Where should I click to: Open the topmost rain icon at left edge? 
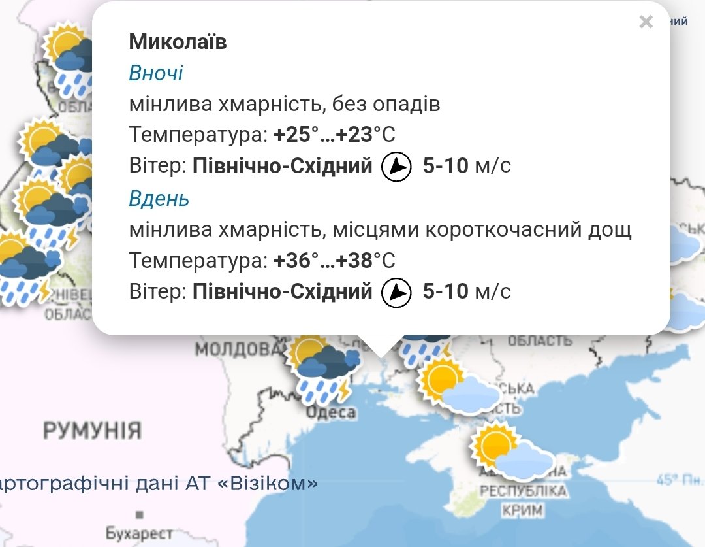click(x=69, y=56)
